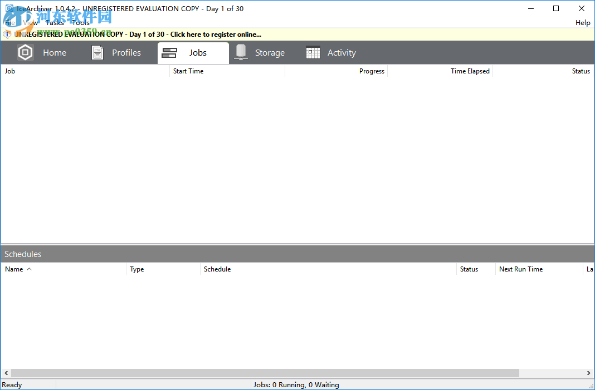
Task: Sort jobs by Status column
Action: point(543,71)
